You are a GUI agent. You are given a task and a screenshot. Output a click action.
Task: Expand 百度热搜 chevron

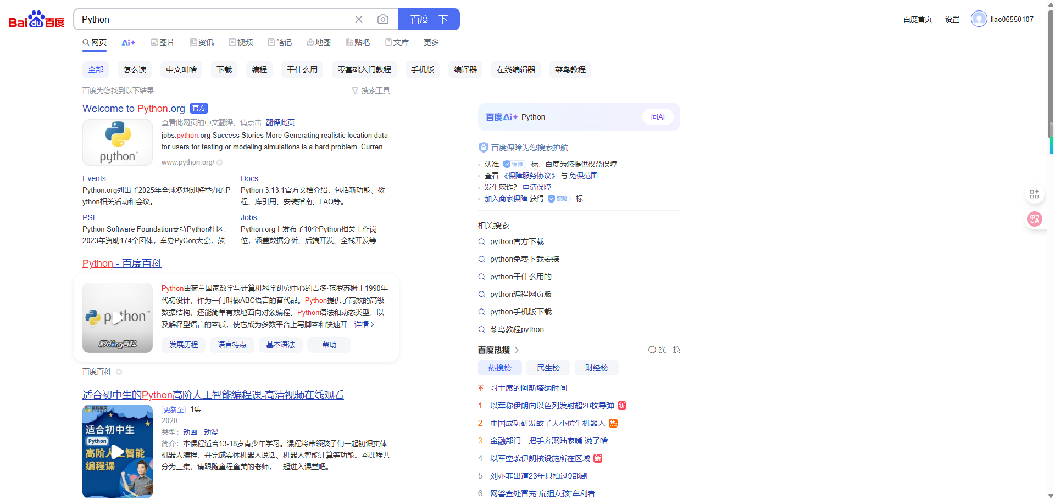click(517, 350)
